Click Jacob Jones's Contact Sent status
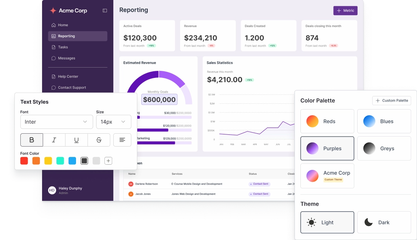This screenshot has width=417, height=240. point(259,194)
